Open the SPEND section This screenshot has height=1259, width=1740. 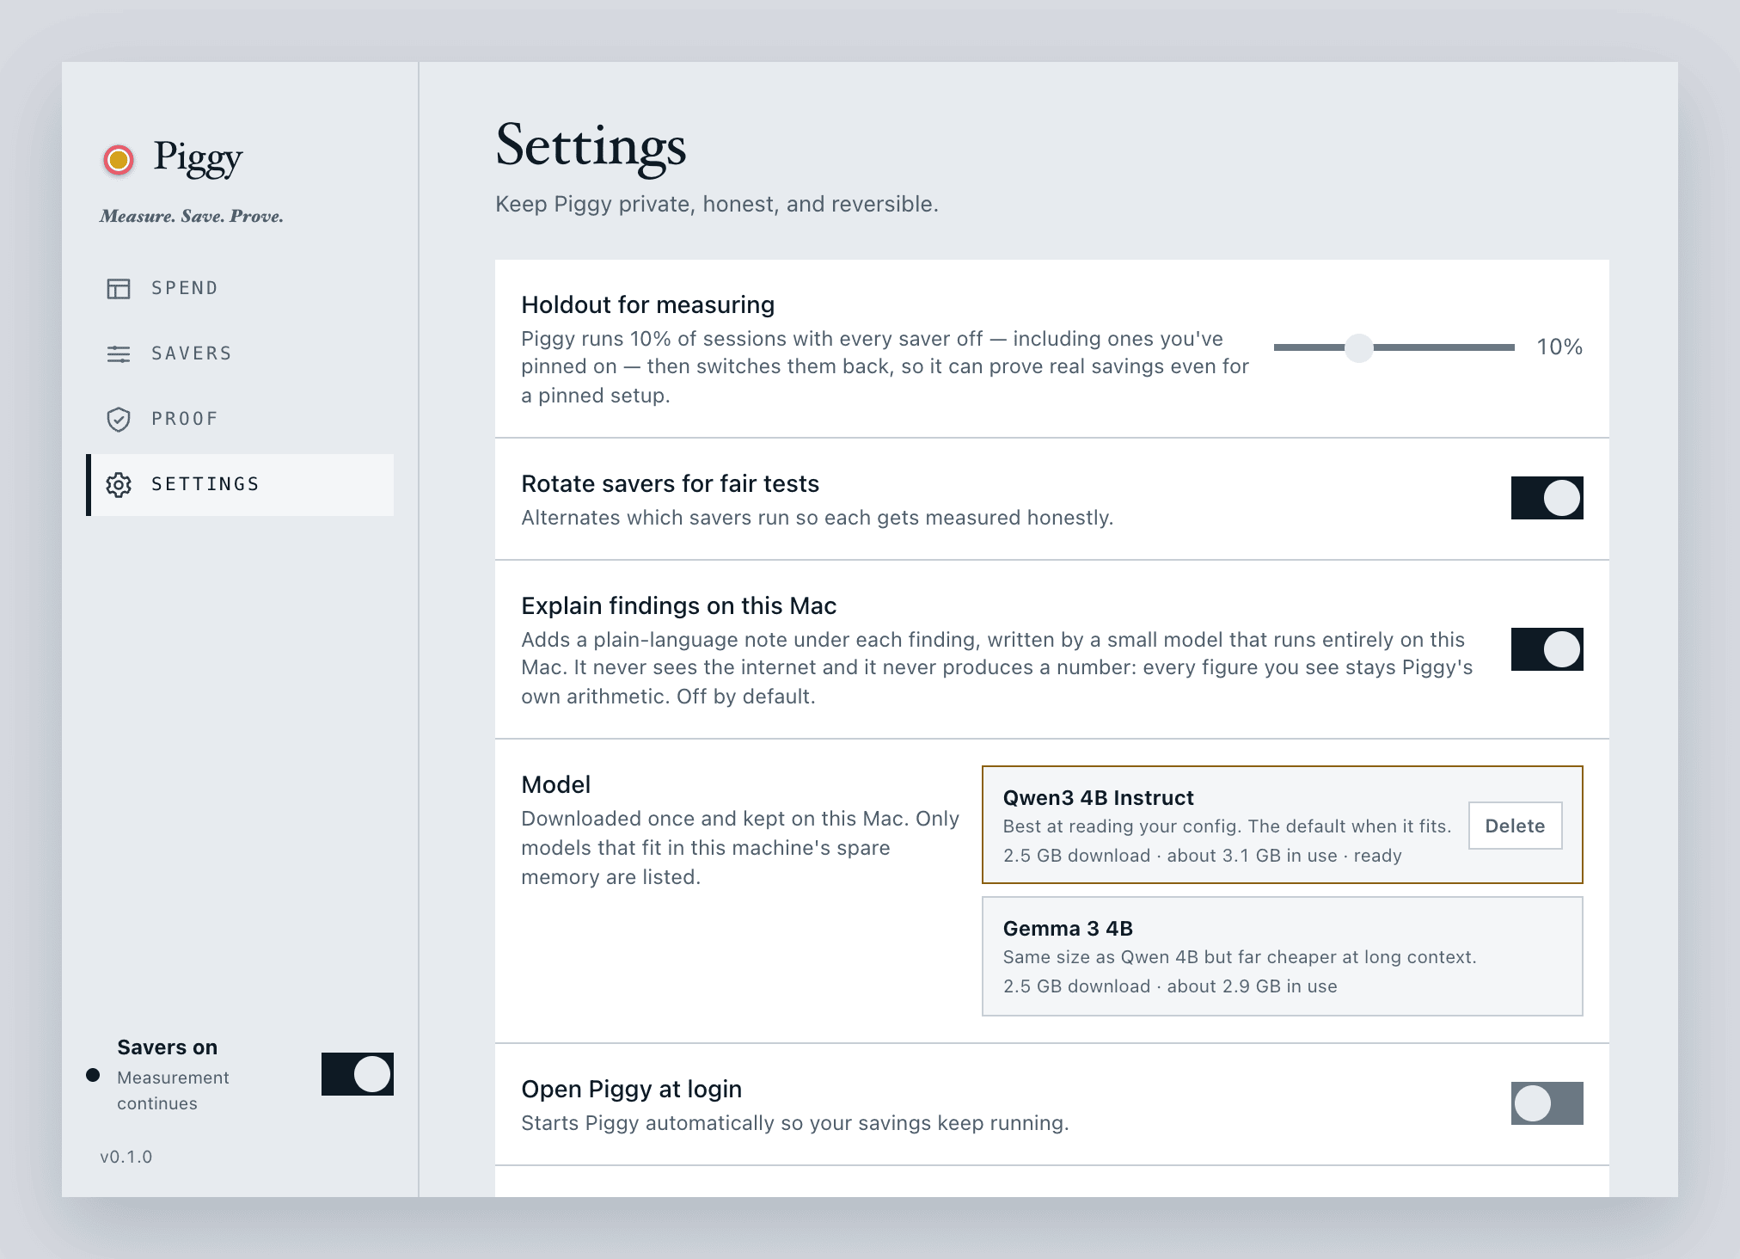click(240, 288)
